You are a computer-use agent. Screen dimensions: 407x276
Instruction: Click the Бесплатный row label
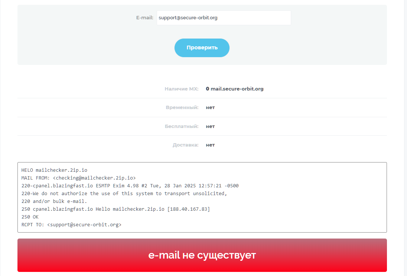click(182, 126)
